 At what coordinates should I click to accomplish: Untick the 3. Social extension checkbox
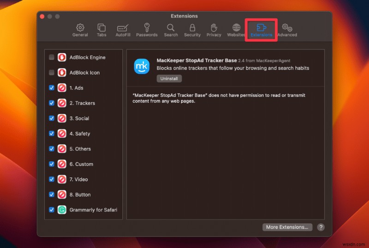(x=52, y=118)
